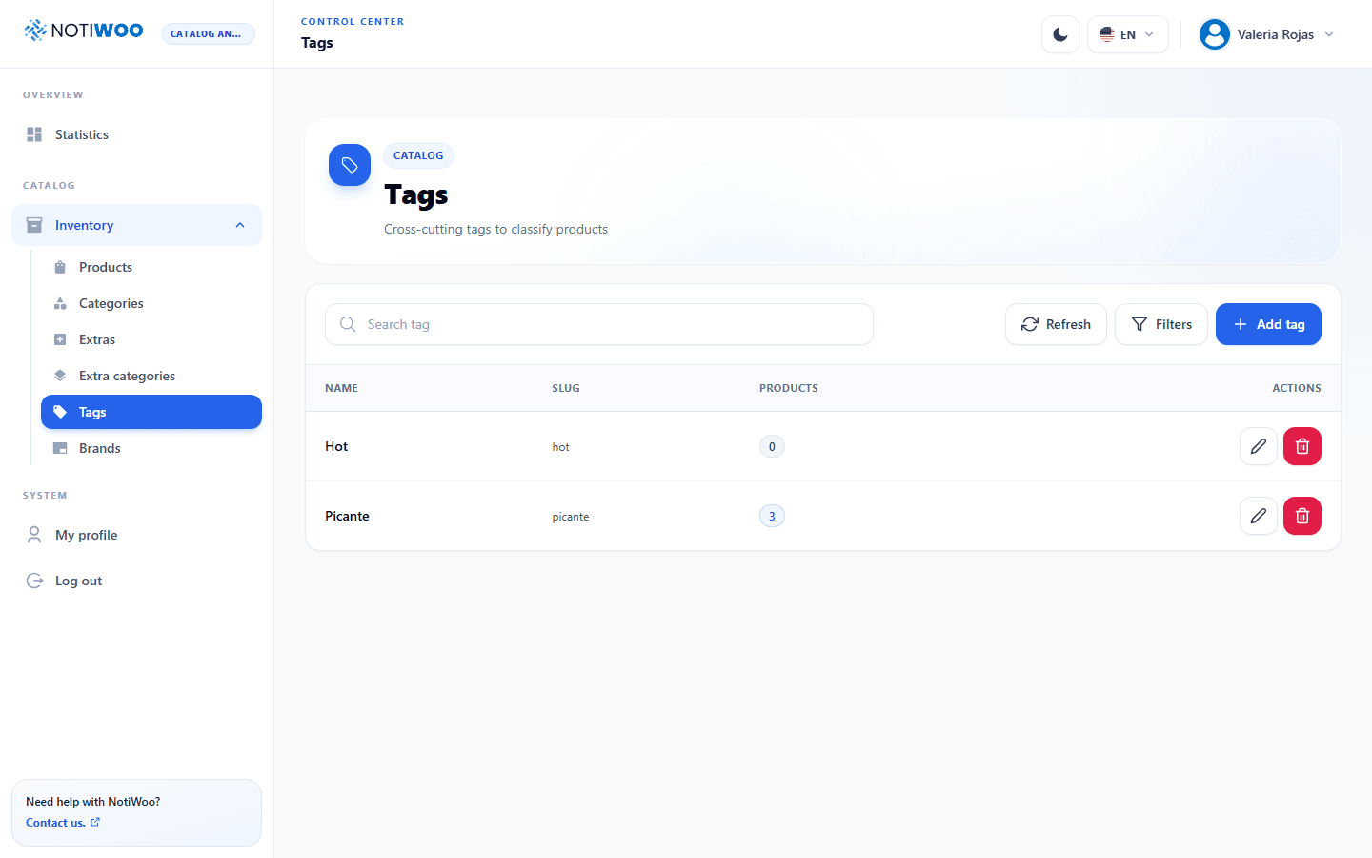Screen dimensions: 1372x858
Task: Click the PRODUCTS column header
Action: click(789, 388)
